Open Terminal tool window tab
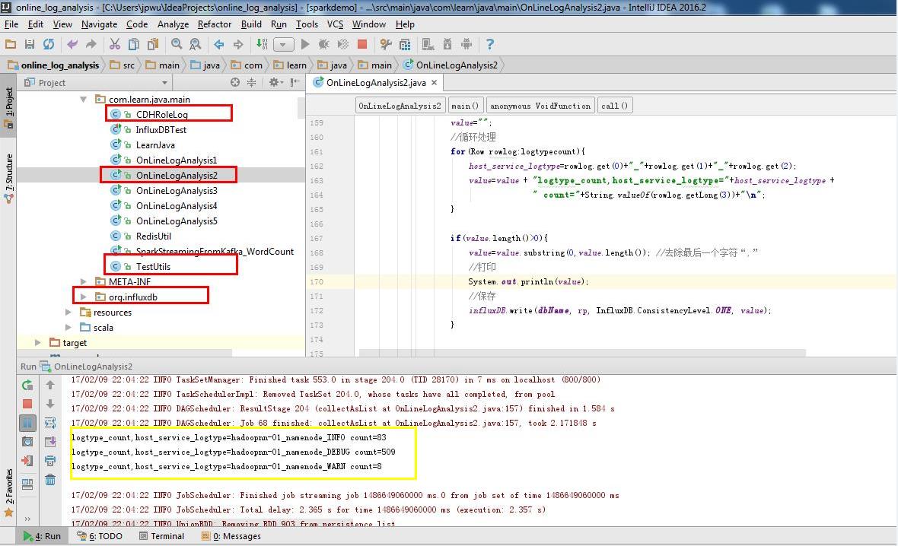898x546 pixels. (x=161, y=536)
